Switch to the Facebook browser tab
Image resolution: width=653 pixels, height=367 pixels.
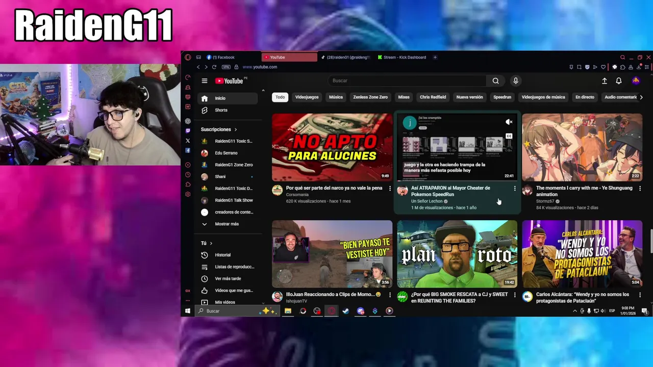point(231,57)
